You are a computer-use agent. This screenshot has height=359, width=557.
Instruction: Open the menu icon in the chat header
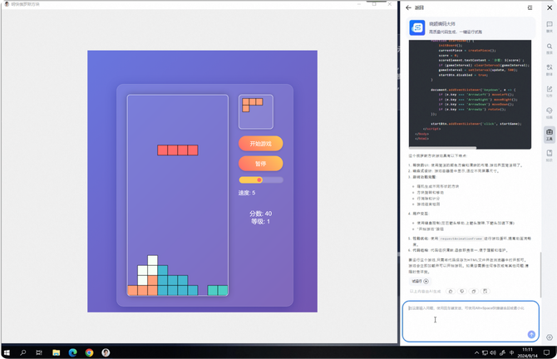(530, 7)
